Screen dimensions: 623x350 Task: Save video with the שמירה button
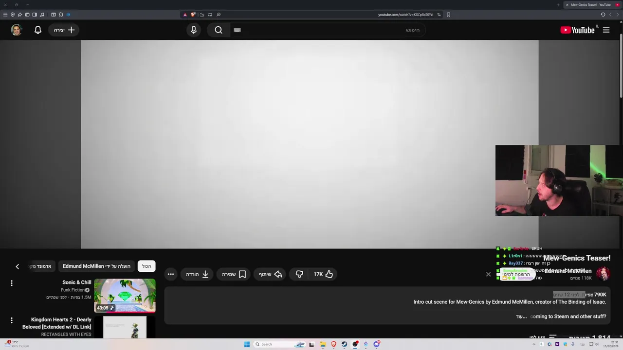pyautogui.click(x=234, y=274)
